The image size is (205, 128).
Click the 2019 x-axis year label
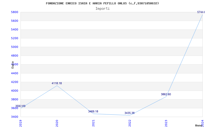click(20, 123)
